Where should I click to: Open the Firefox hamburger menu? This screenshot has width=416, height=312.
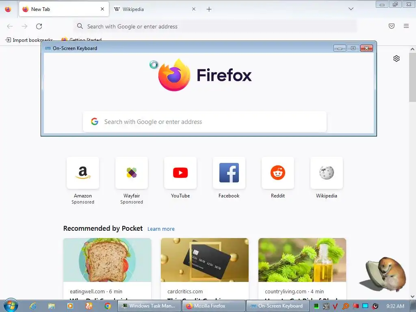point(406,26)
